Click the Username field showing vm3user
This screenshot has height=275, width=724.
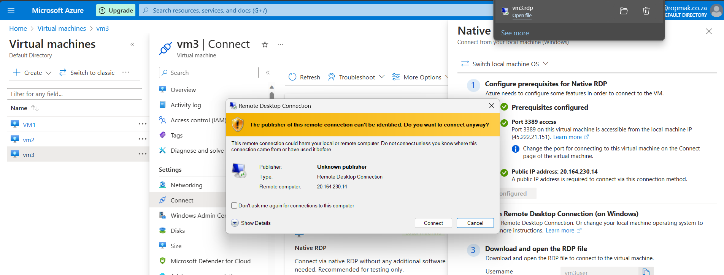point(599,272)
